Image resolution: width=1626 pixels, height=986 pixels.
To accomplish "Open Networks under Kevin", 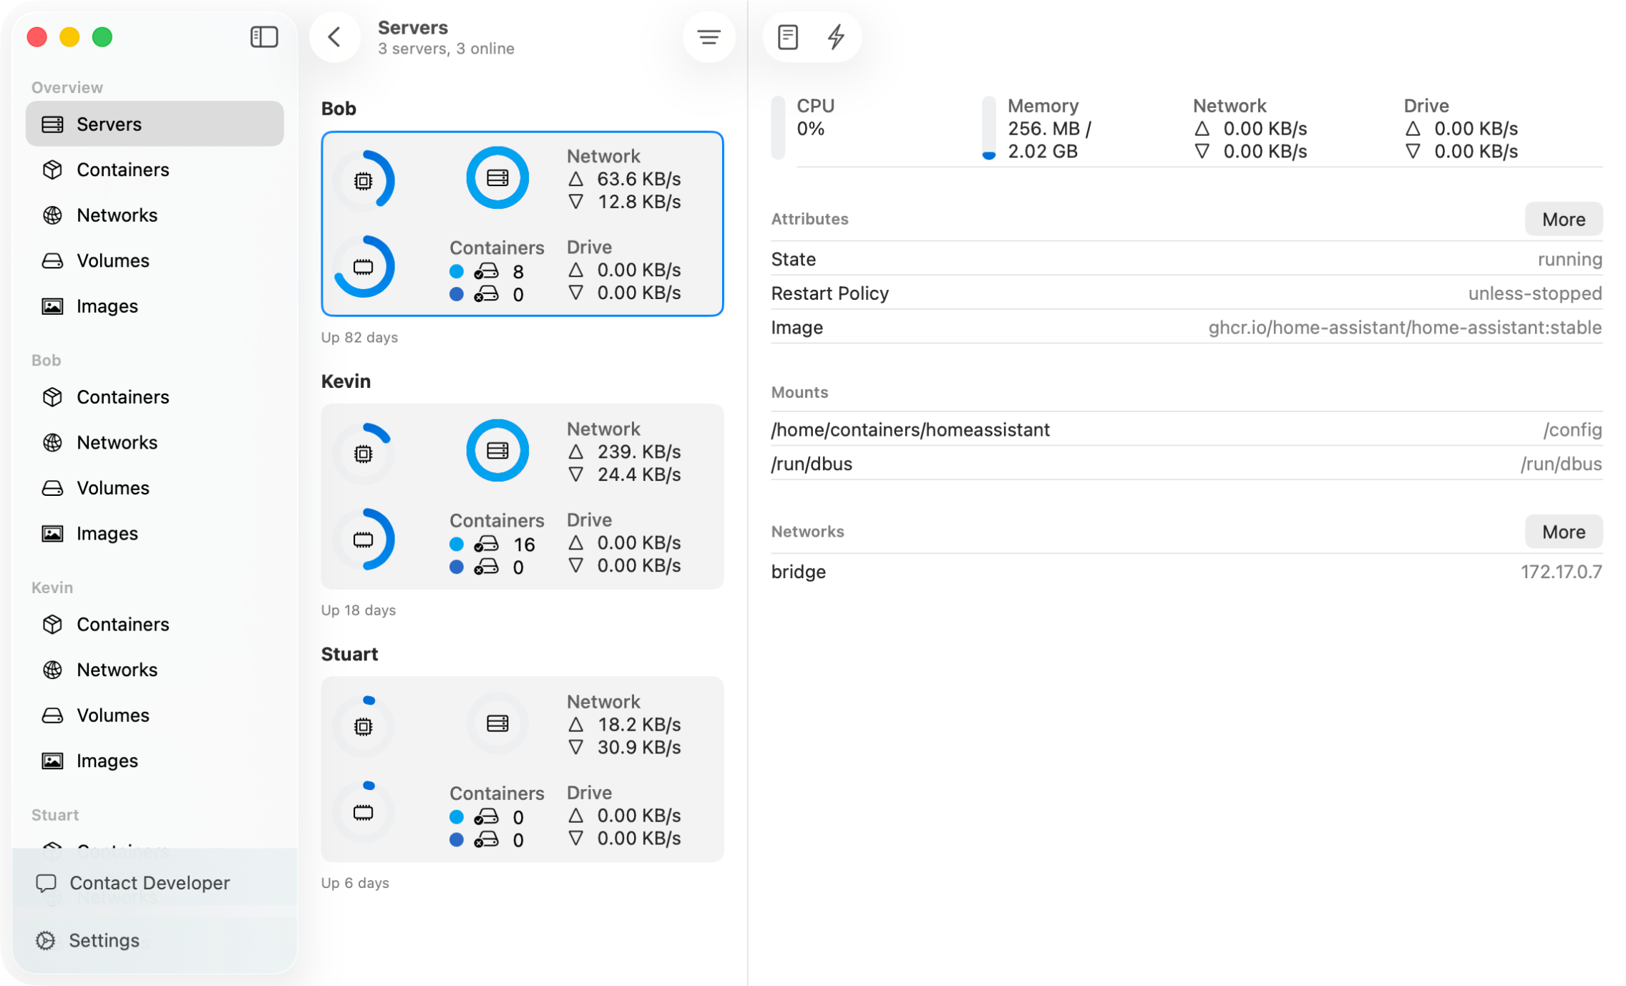I will (117, 670).
